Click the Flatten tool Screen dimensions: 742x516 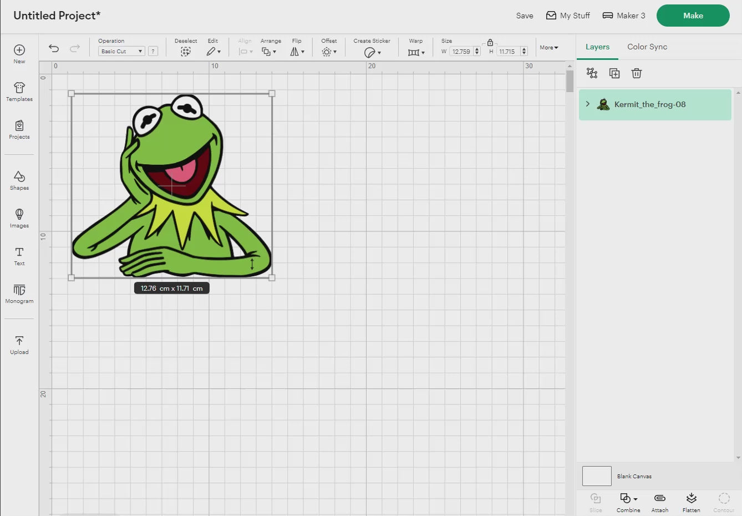pos(692,502)
